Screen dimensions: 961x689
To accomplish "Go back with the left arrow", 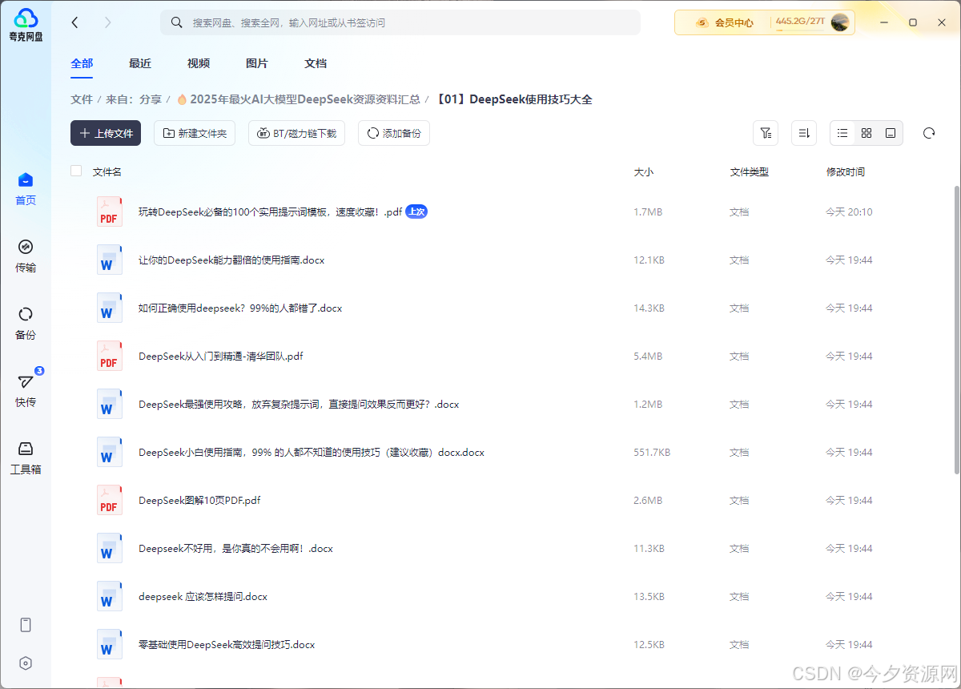I will point(75,22).
